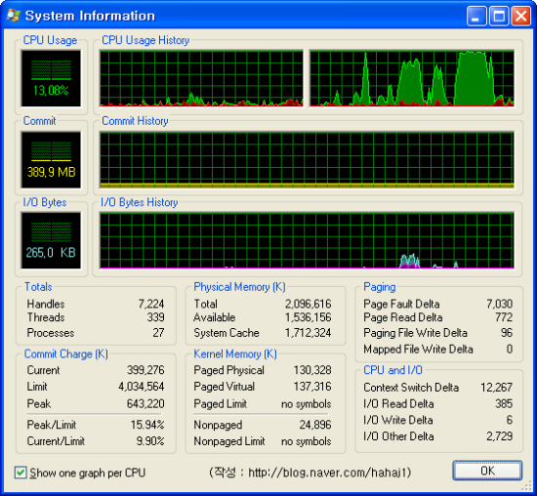The height and width of the screenshot is (496, 537).
Task: Click the second CPU usage history graph
Action: coord(412,78)
